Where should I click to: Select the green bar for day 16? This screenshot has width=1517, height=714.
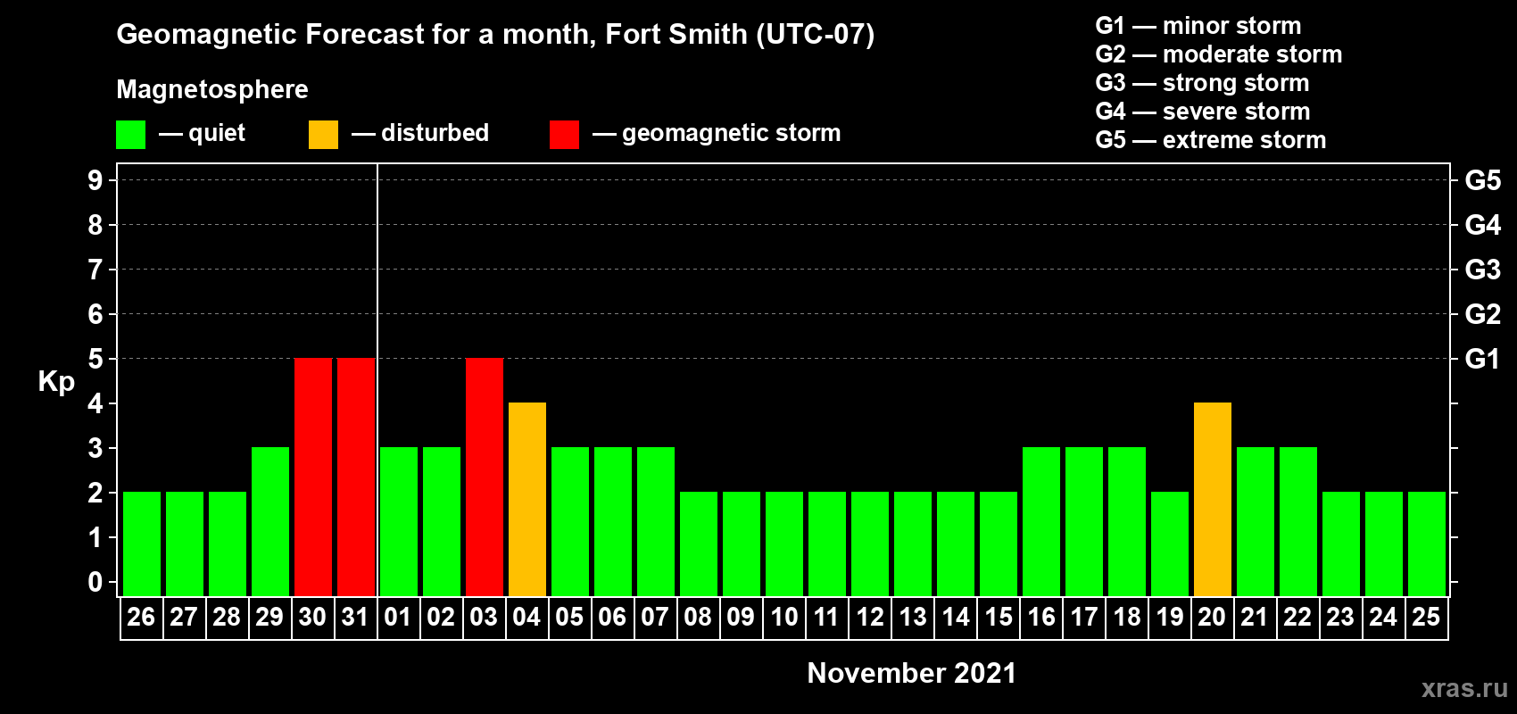click(1041, 521)
